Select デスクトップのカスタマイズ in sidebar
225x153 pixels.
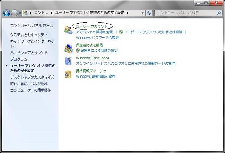[32, 77]
